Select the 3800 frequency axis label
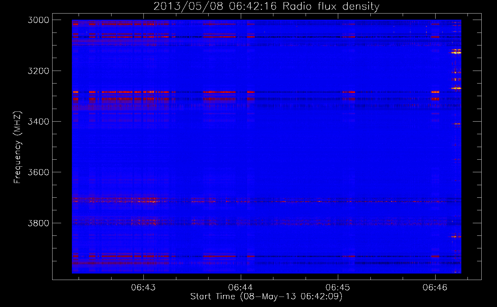Image resolution: width=497 pixels, height=307 pixels. (38, 223)
